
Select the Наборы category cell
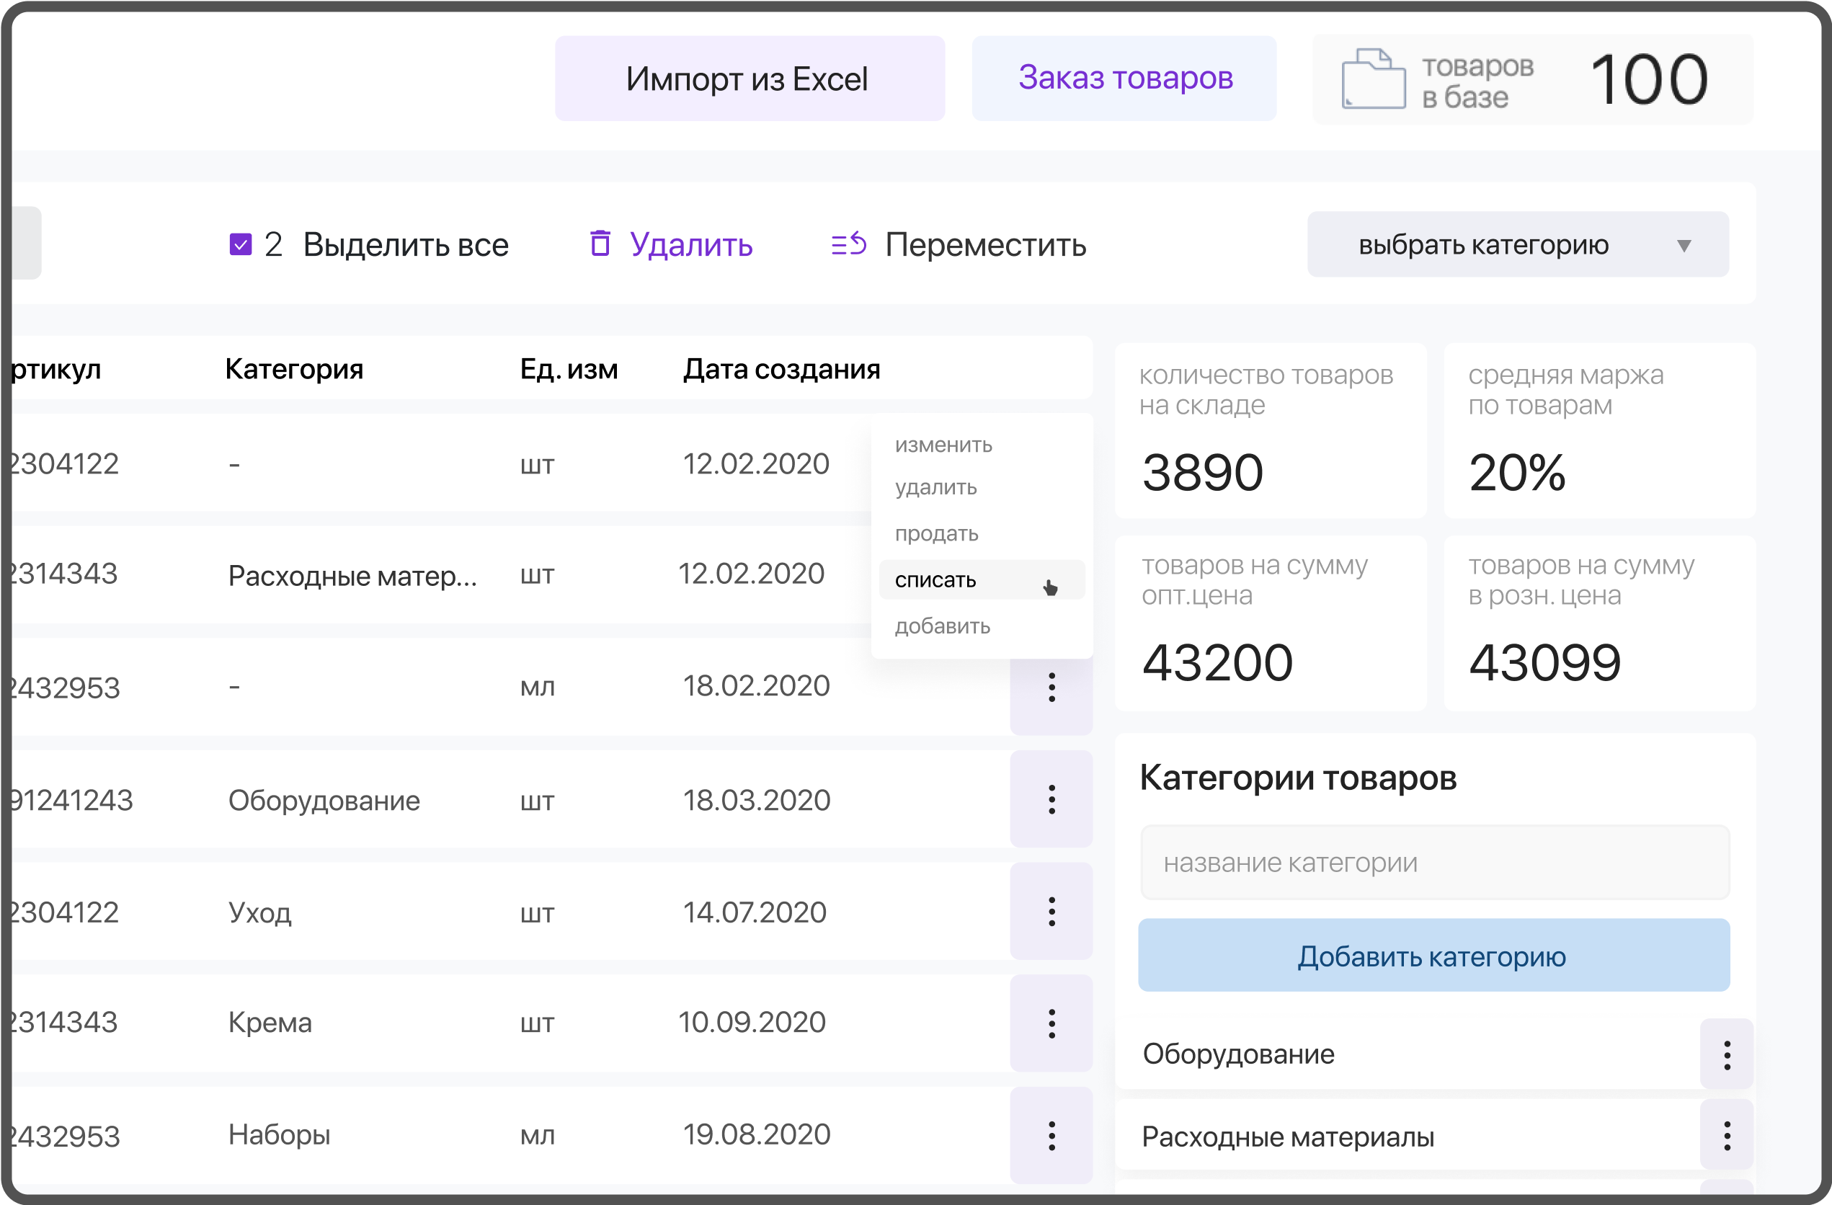click(279, 1135)
